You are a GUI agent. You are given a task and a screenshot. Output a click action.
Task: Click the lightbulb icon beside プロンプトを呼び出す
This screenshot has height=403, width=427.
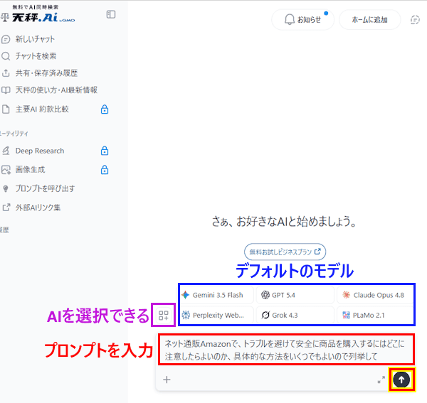coord(6,189)
